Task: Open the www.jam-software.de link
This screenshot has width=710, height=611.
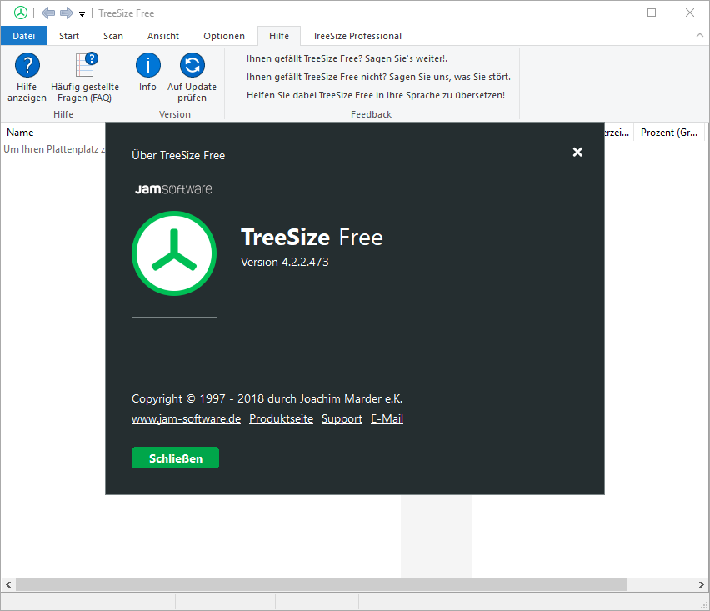Action: [x=186, y=419]
